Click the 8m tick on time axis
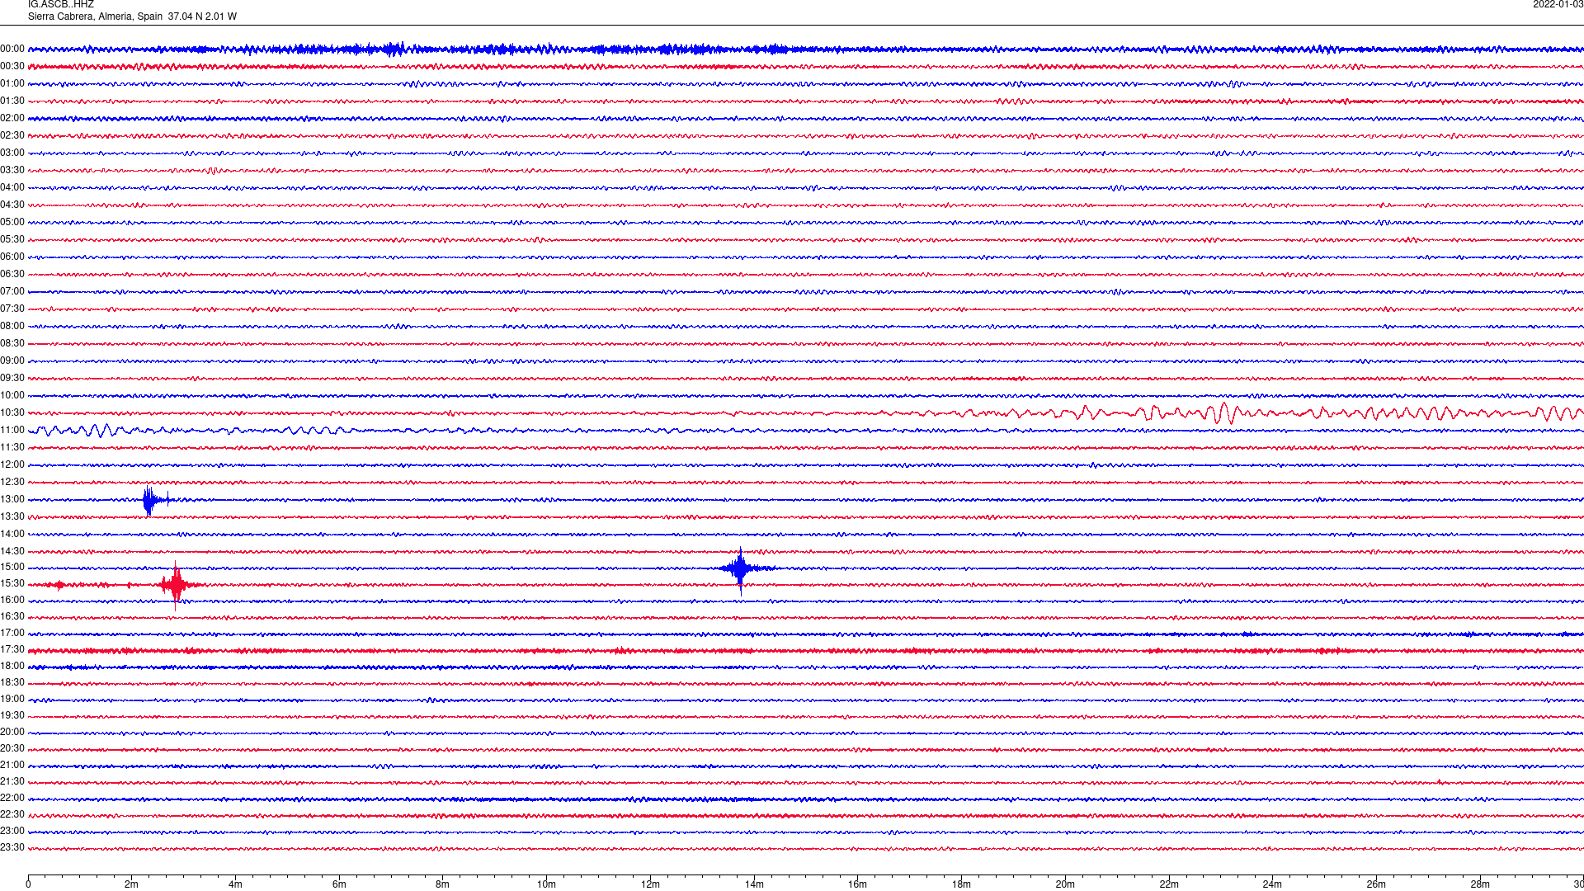The height and width of the screenshot is (891, 1584). coord(443,884)
